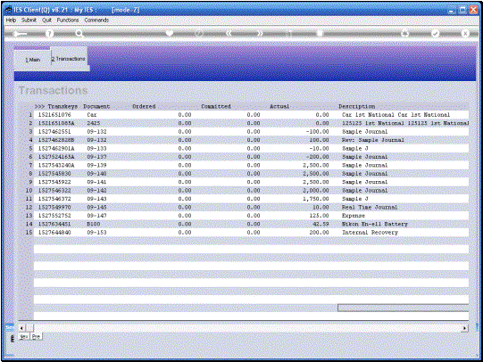Go back with double left chevron
Image resolution: width=483 pixels, height=362 pixels.
coord(229,33)
